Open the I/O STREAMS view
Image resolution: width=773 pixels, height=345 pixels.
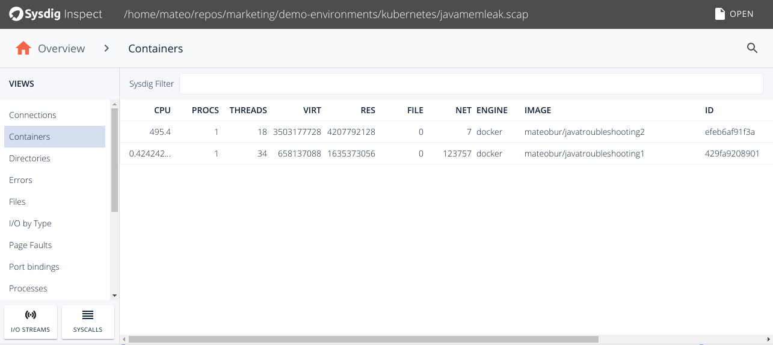(x=31, y=322)
